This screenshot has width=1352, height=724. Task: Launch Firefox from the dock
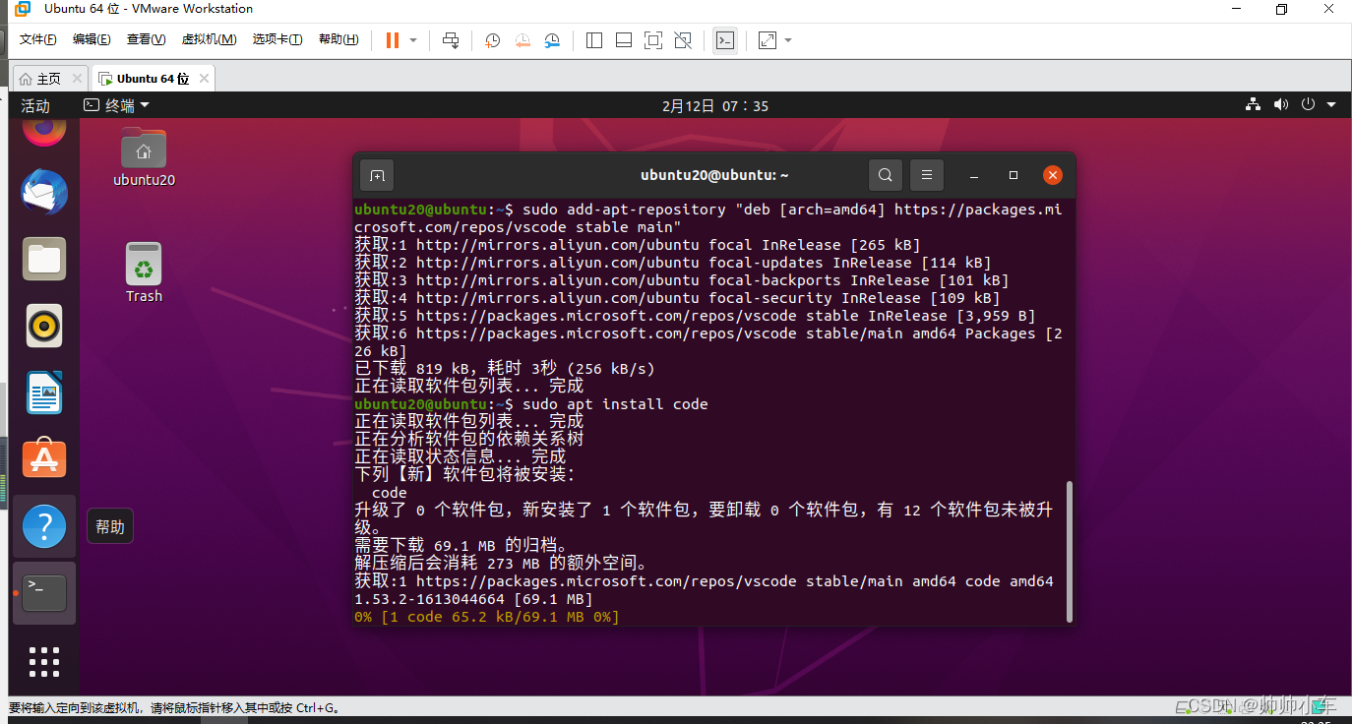[44, 130]
